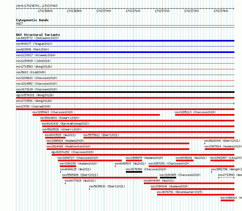Click the red bar under nsv3392150

tap(68, 166)
